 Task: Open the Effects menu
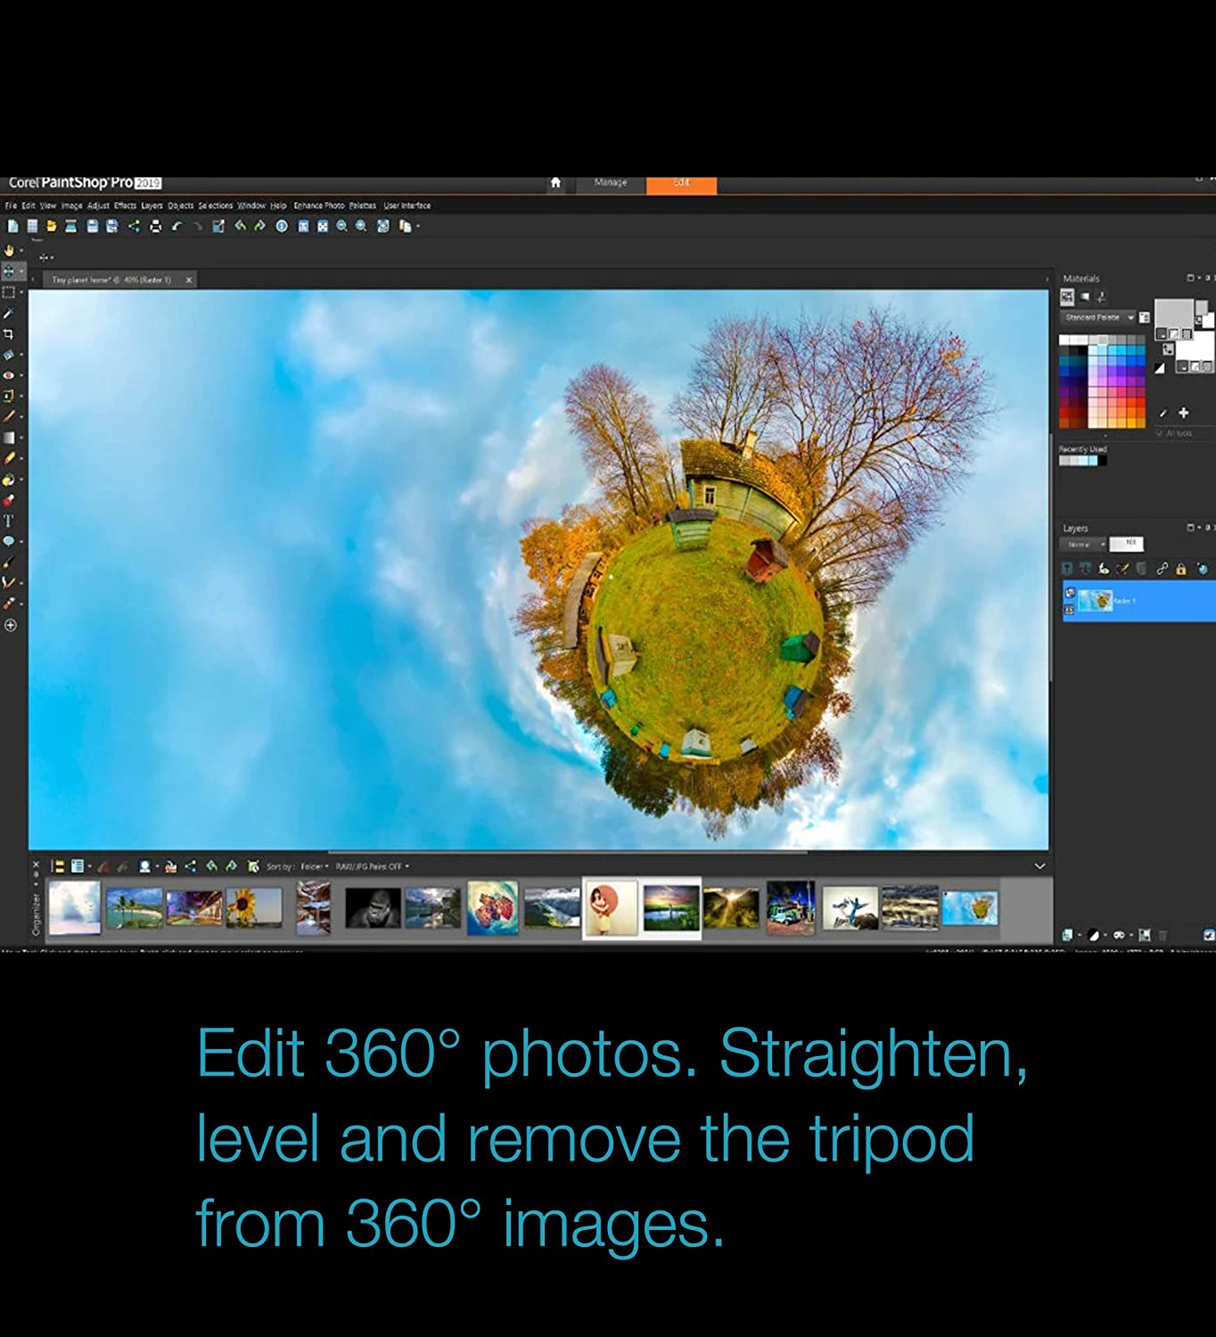tap(125, 206)
